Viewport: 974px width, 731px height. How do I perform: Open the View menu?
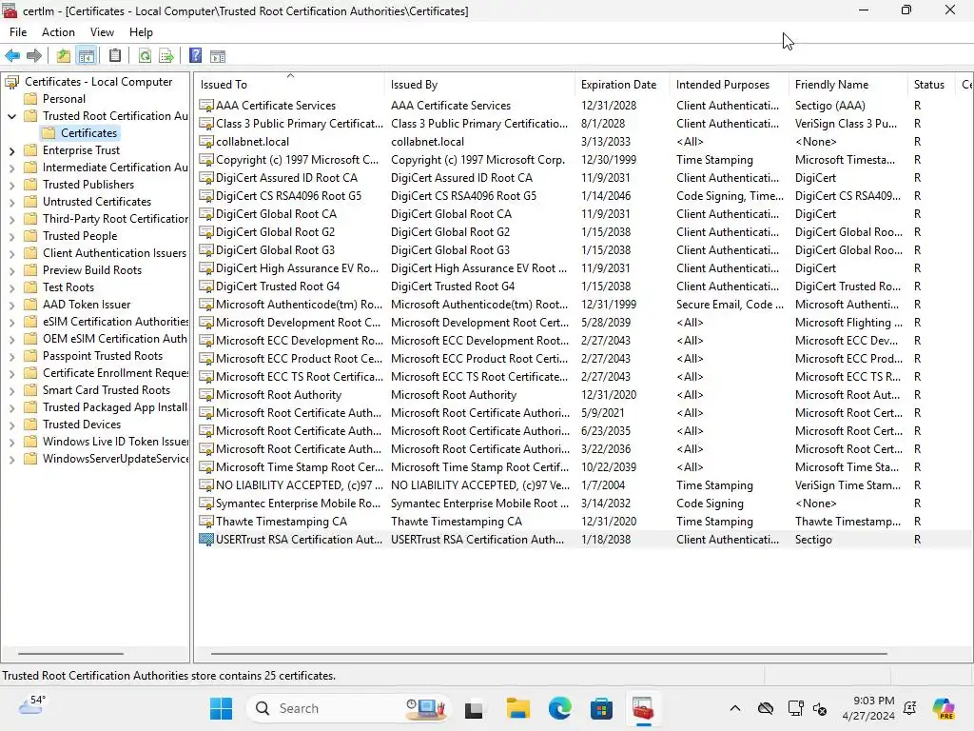pos(102,32)
